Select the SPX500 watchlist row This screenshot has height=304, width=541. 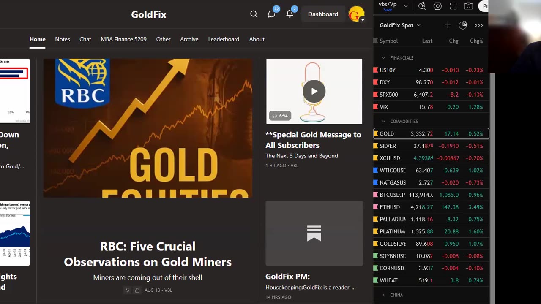pos(431,95)
